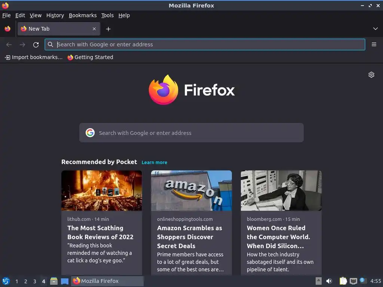Click the Forward navigation arrow

22,45
